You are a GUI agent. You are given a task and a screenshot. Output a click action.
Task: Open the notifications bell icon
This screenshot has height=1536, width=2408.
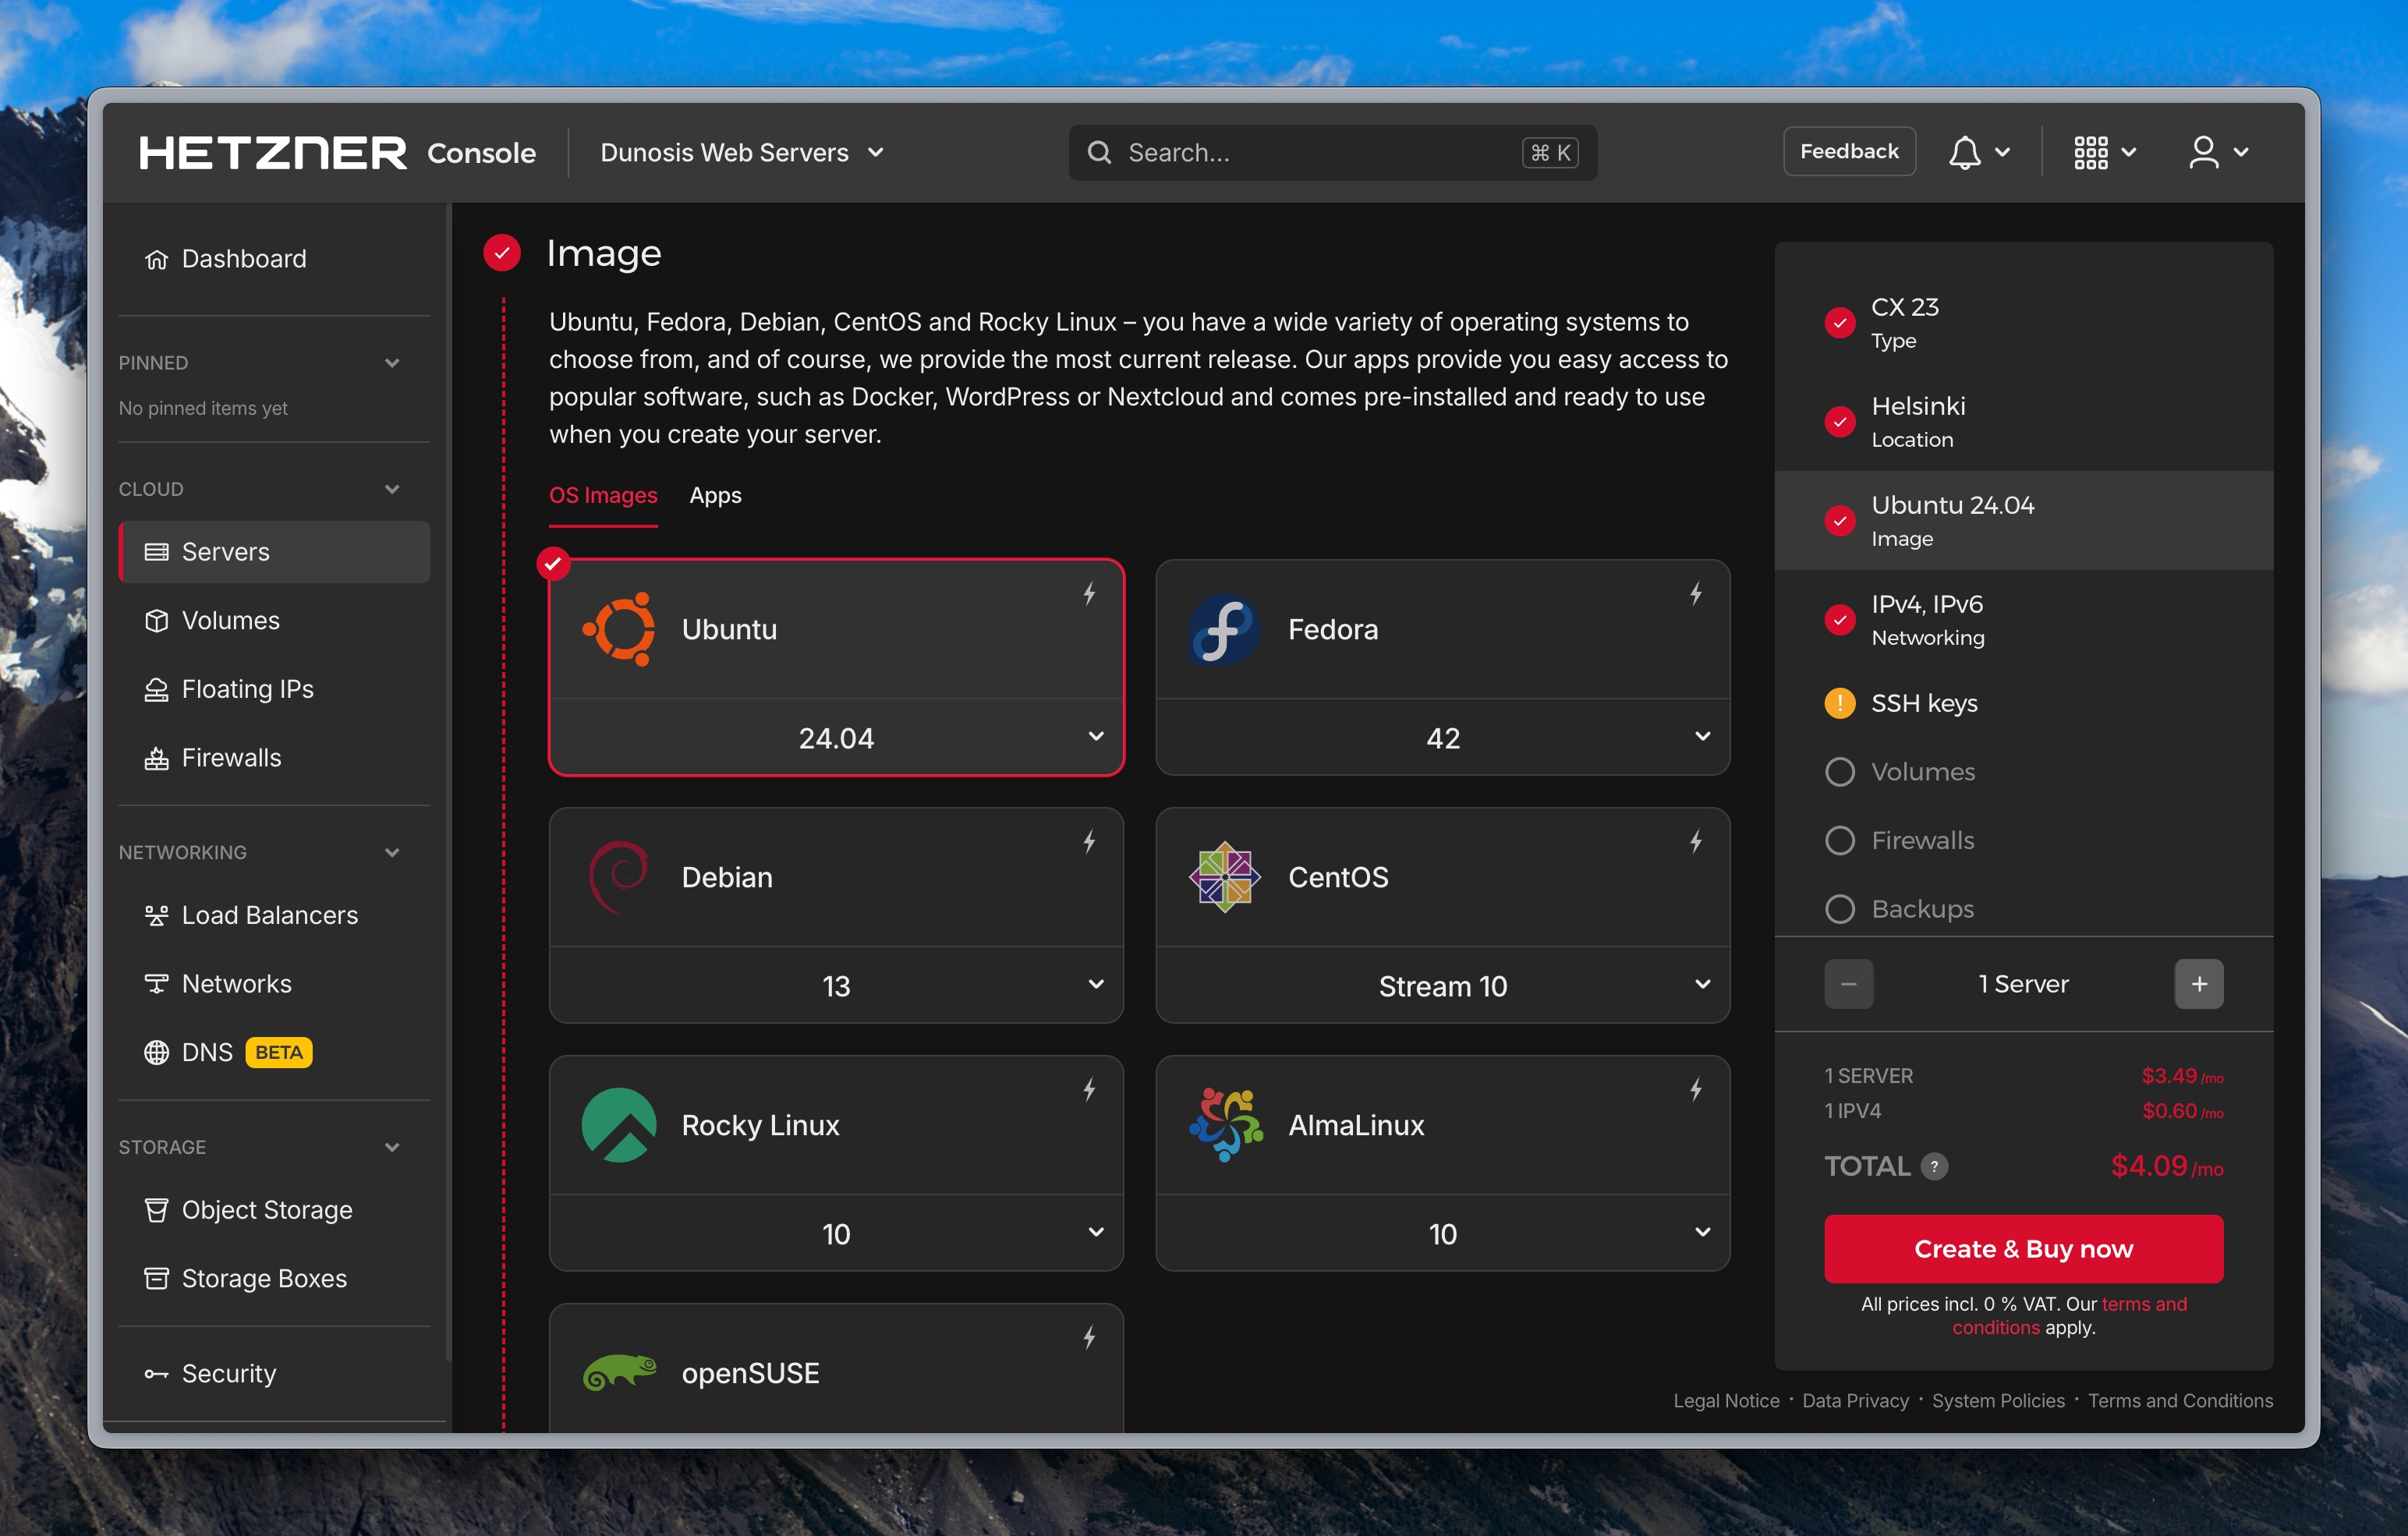point(1963,152)
